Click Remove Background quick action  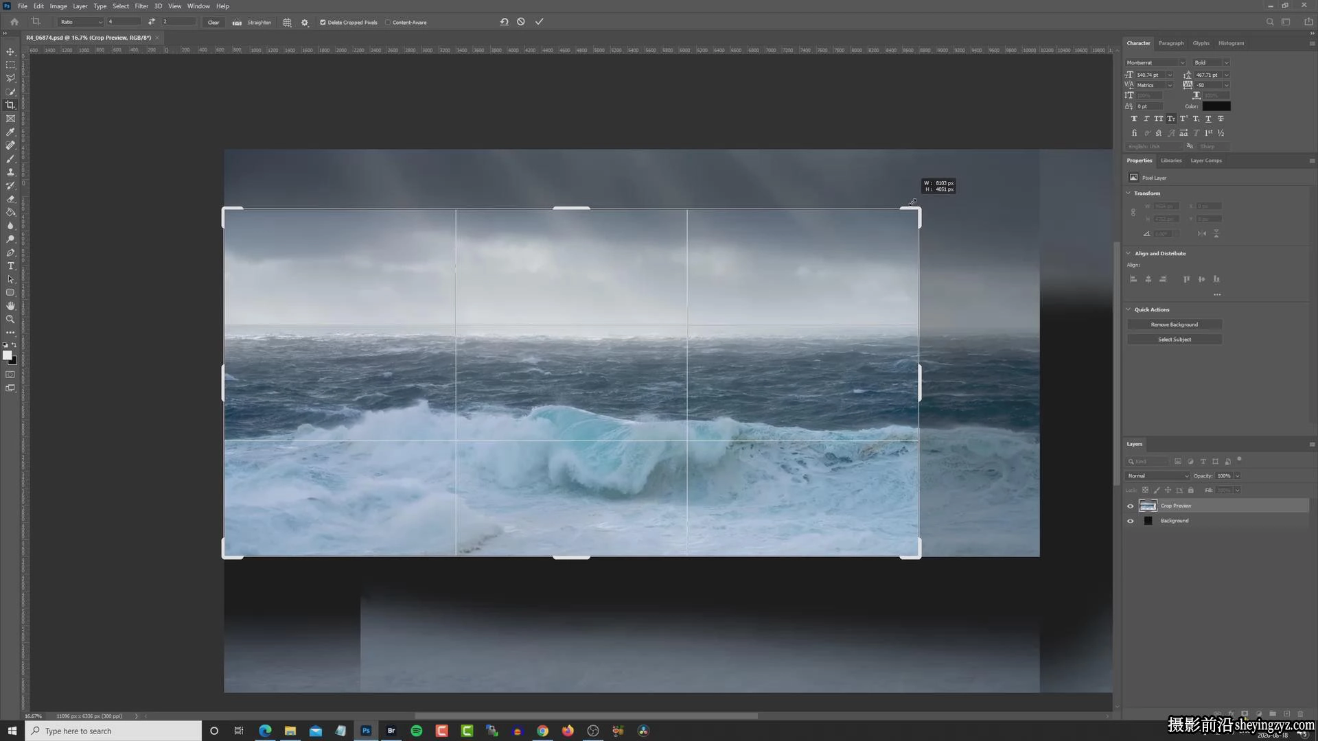(x=1174, y=325)
